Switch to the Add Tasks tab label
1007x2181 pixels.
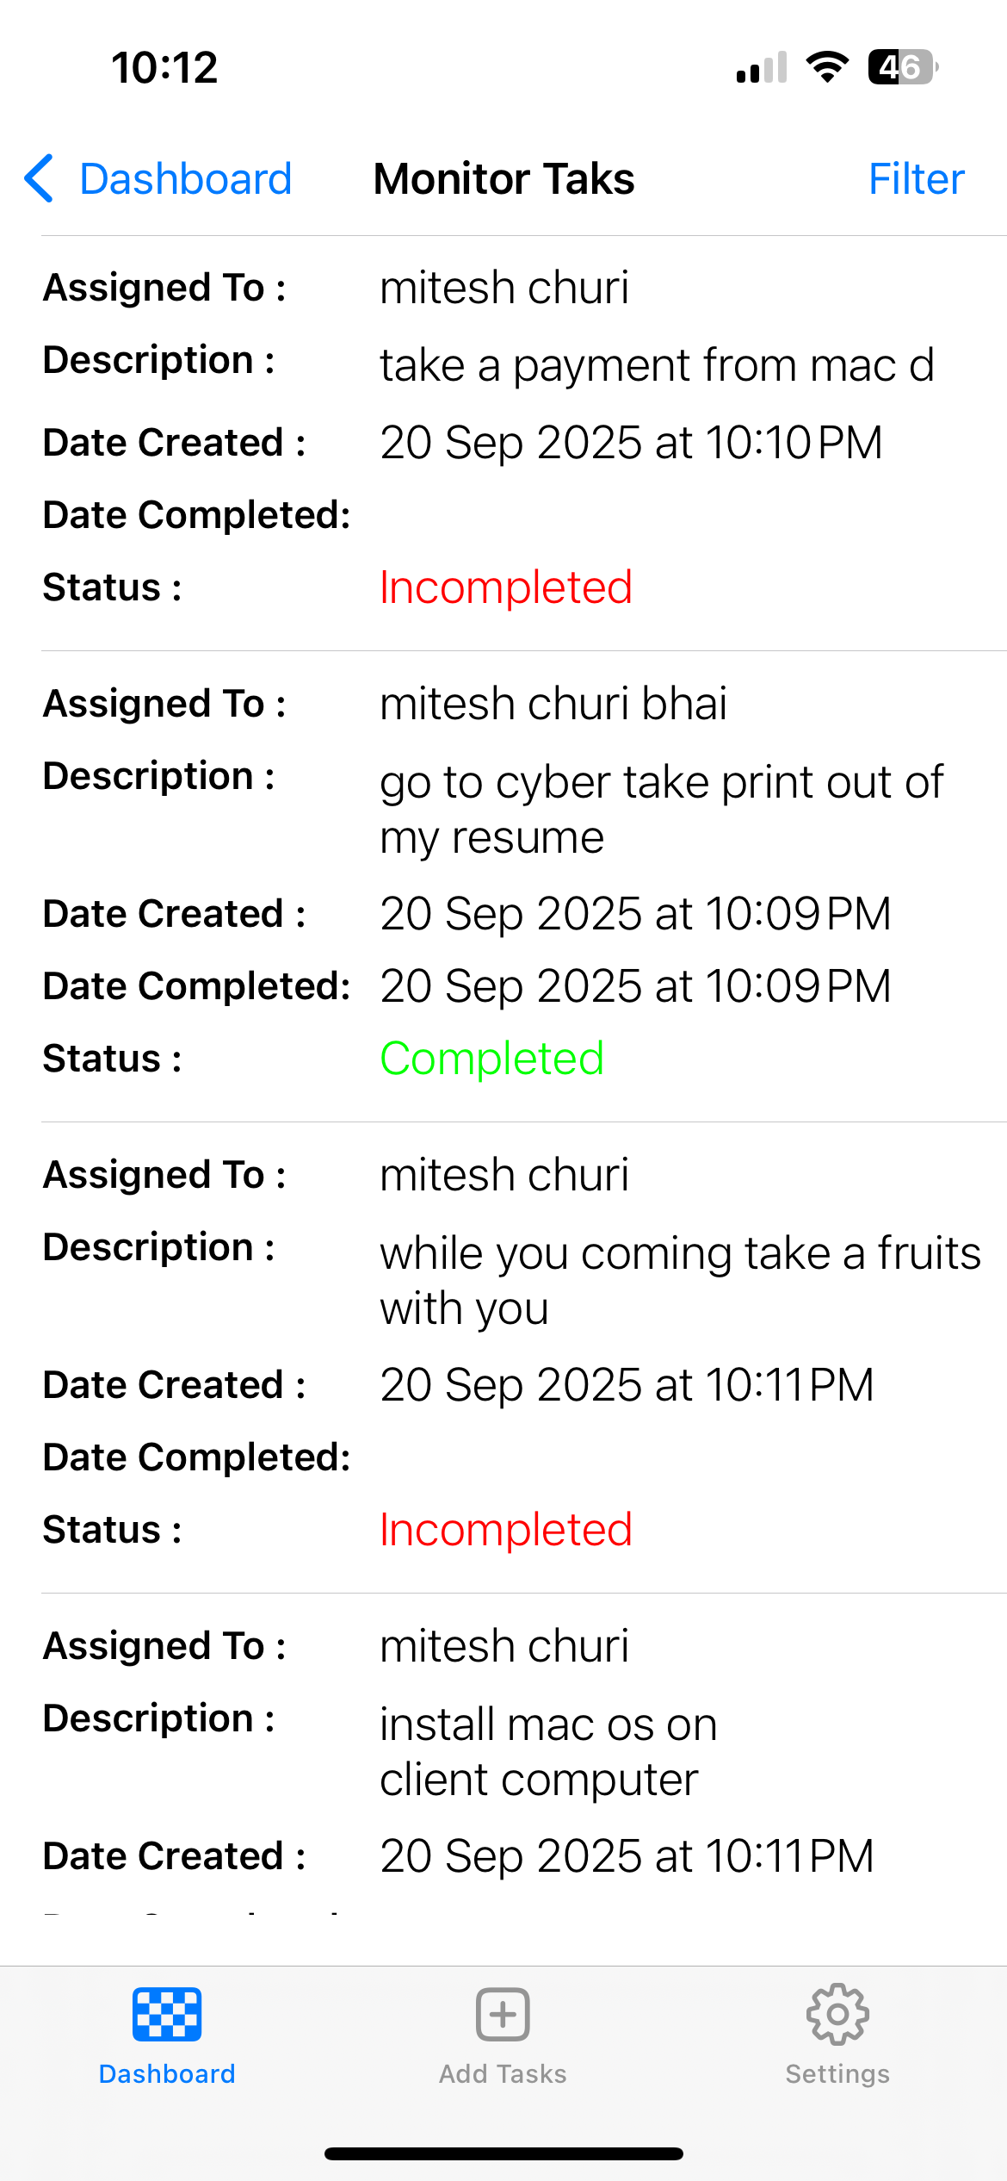[x=503, y=2073]
